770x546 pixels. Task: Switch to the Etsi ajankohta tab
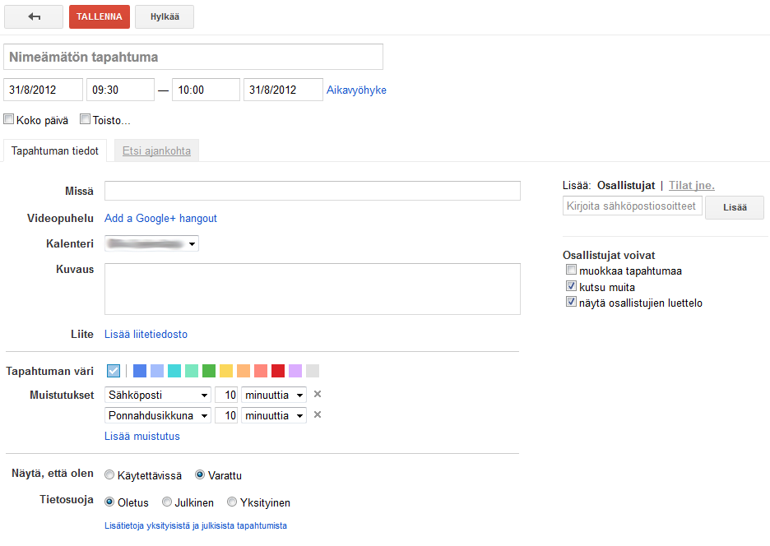(156, 151)
